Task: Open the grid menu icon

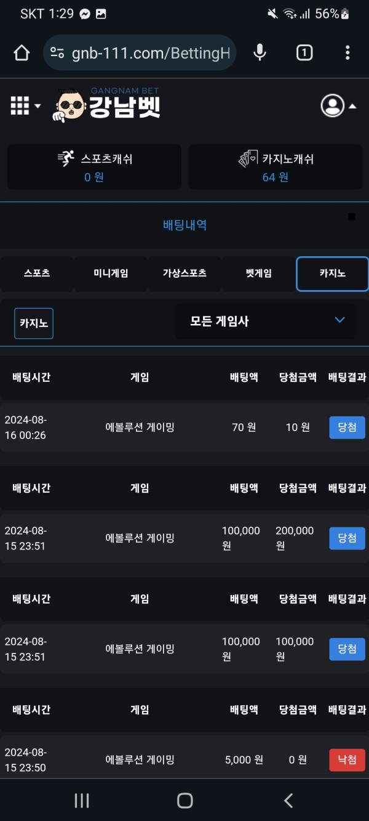Action: pyautogui.click(x=20, y=106)
